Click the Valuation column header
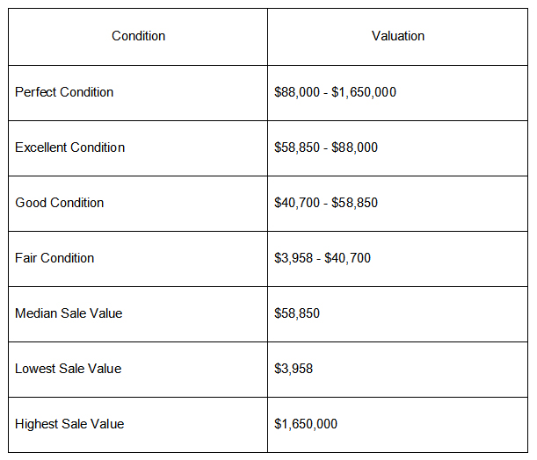 click(398, 36)
